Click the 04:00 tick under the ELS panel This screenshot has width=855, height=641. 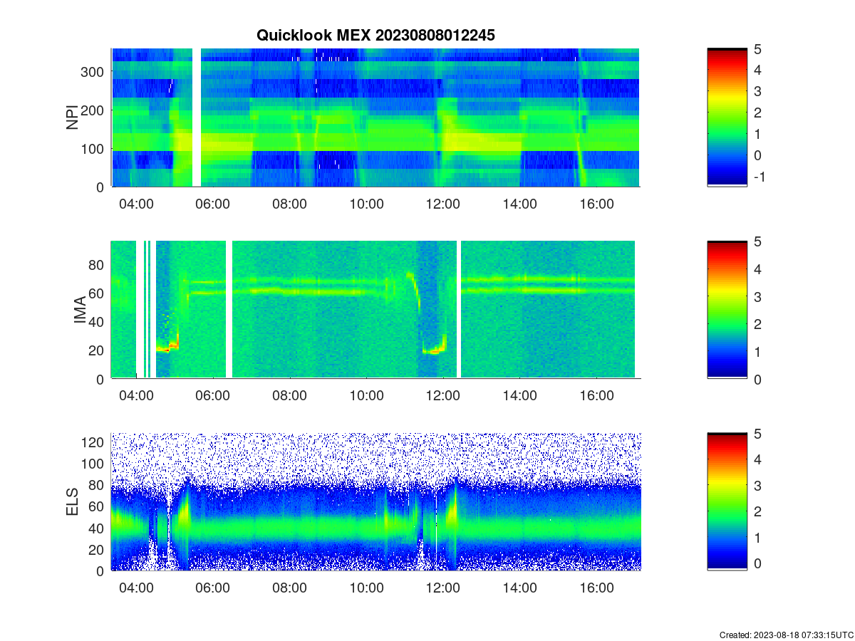coord(136,588)
